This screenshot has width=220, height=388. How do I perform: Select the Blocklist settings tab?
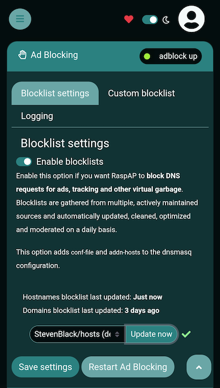(x=55, y=93)
